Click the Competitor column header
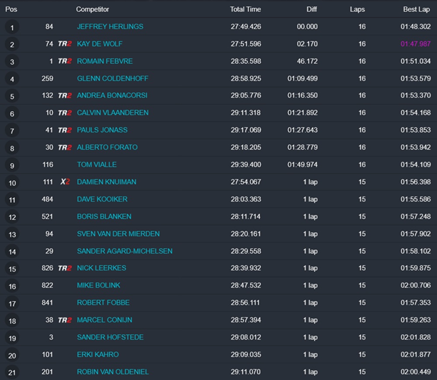 point(93,9)
